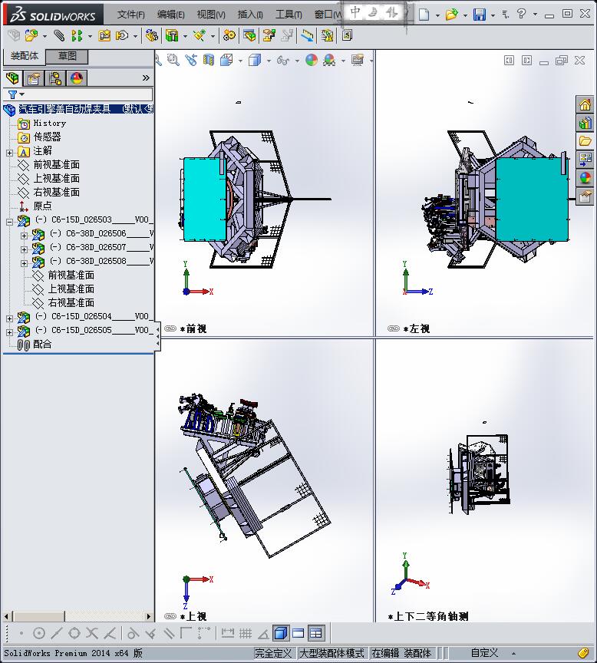Open the Save icon dropdown arrow

(x=493, y=15)
